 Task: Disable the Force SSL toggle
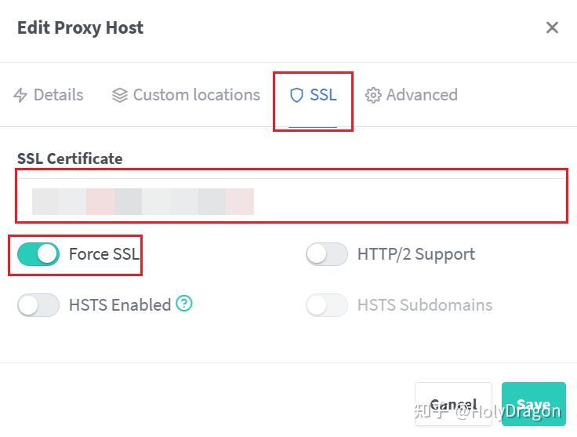point(38,254)
